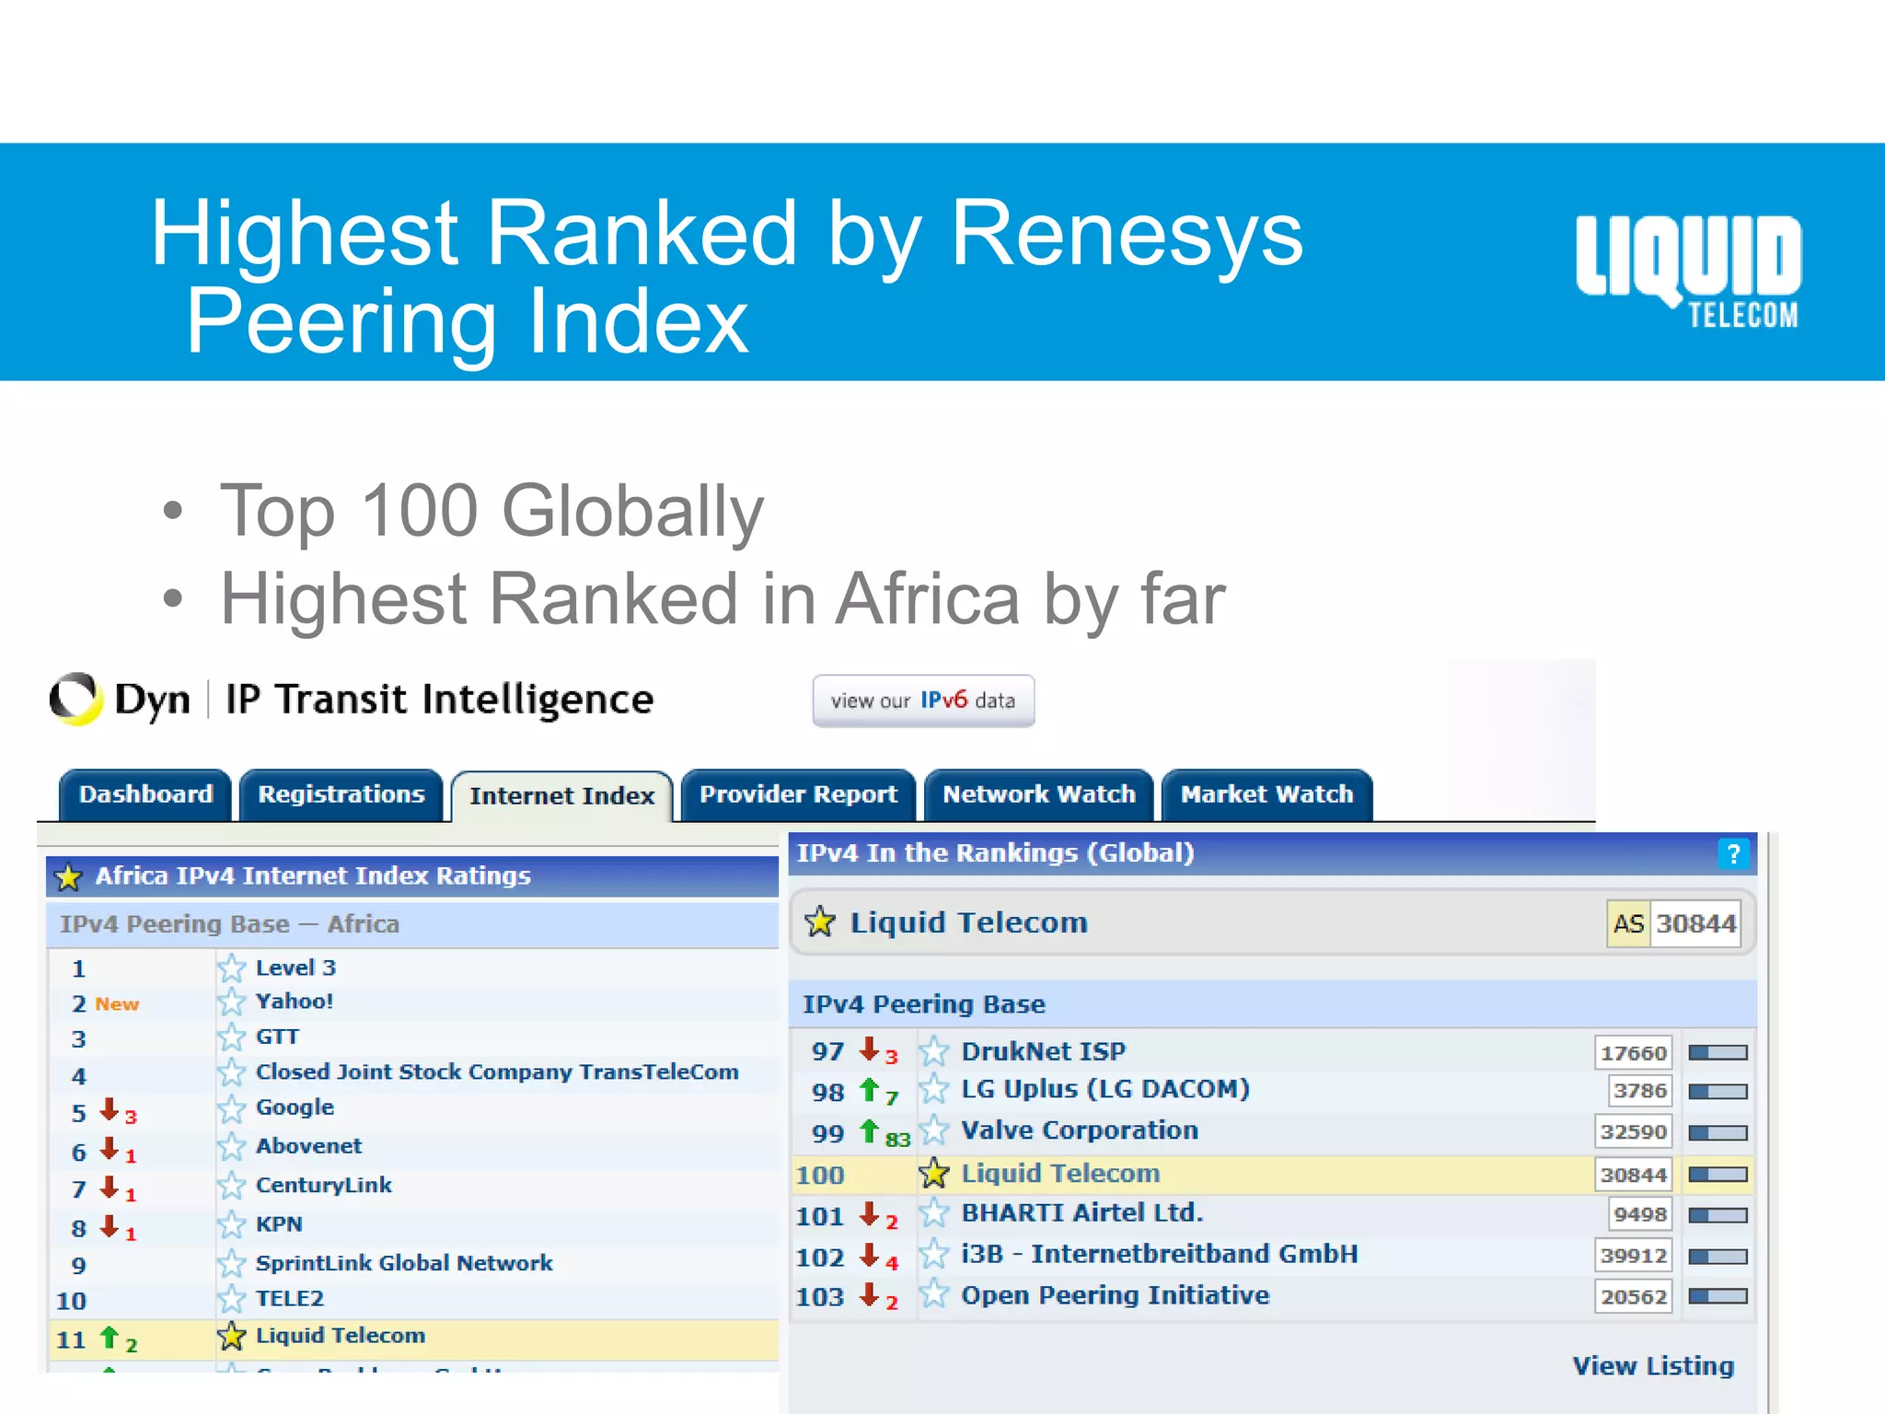Toggle favorite star next to TELE2

(231, 1299)
